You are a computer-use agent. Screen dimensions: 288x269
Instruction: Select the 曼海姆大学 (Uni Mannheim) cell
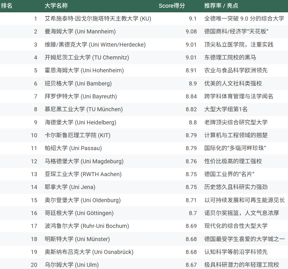(80, 31)
